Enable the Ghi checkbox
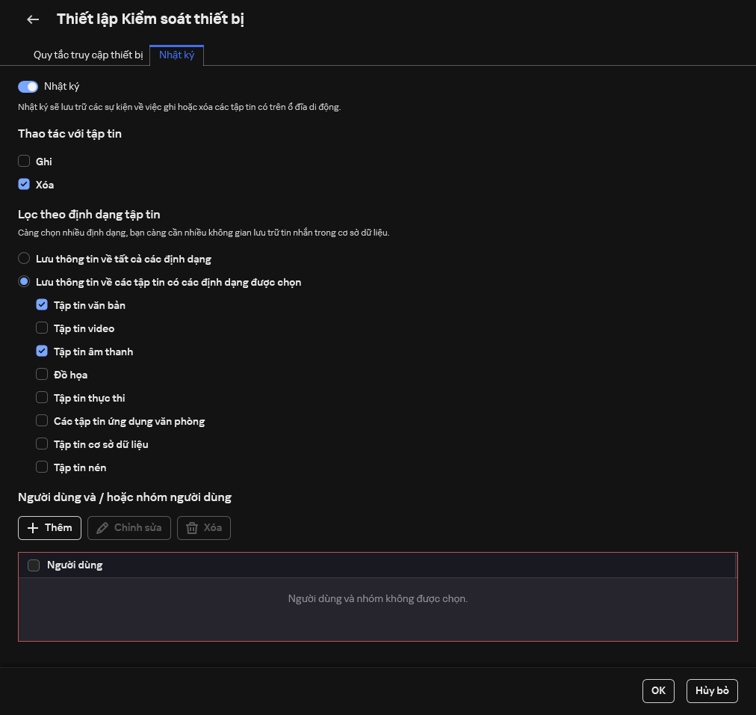The height and width of the screenshot is (715, 756). (x=24, y=161)
